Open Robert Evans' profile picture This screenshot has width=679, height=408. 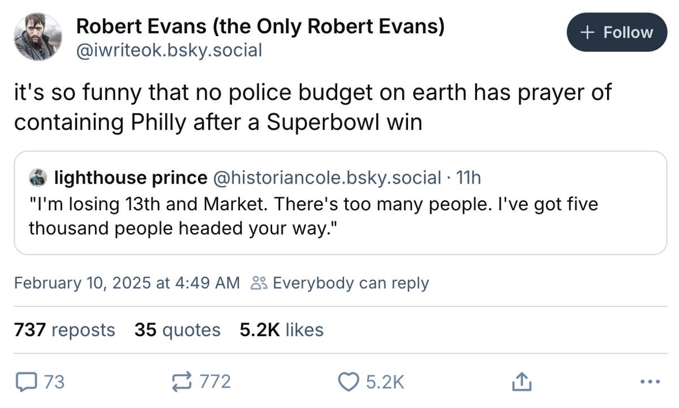coord(37,34)
